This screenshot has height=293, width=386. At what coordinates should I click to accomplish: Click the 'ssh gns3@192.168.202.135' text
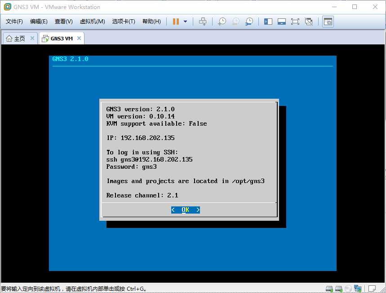(x=150, y=160)
